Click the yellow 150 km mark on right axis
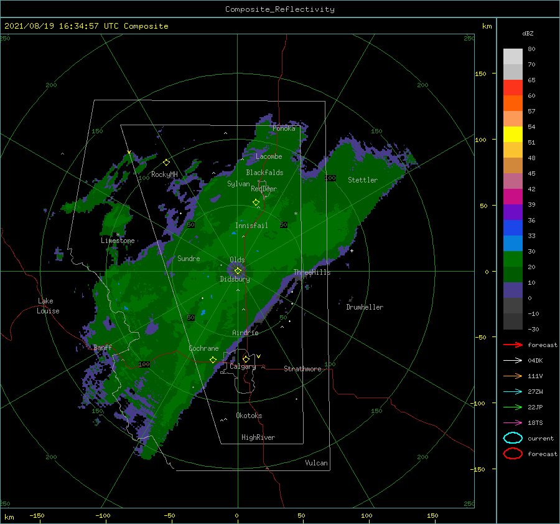The width and height of the screenshot is (560, 524). pyautogui.click(x=480, y=74)
